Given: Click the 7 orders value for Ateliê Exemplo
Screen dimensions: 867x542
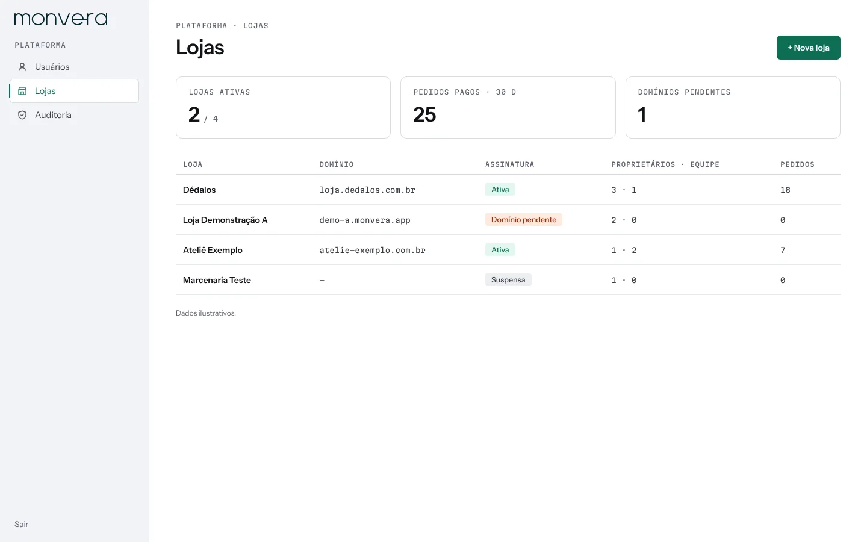Looking at the screenshot, I should (783, 250).
